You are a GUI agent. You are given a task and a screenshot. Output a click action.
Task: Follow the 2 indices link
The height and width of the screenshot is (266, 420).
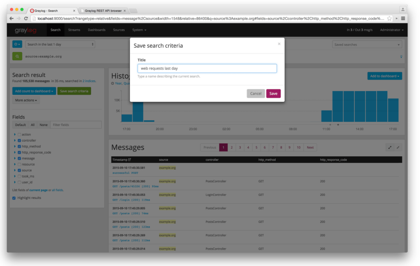[x=89, y=81]
